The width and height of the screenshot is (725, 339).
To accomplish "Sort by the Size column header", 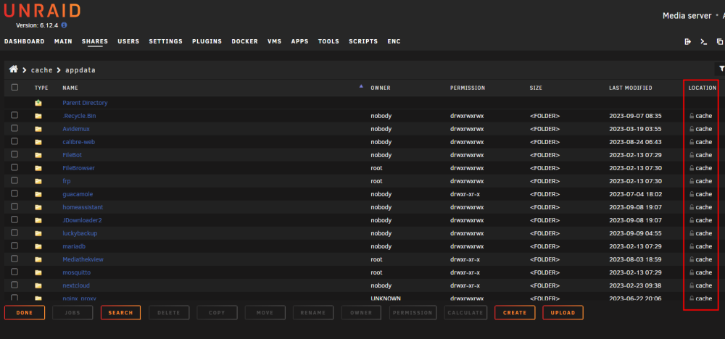I will tap(536, 88).
